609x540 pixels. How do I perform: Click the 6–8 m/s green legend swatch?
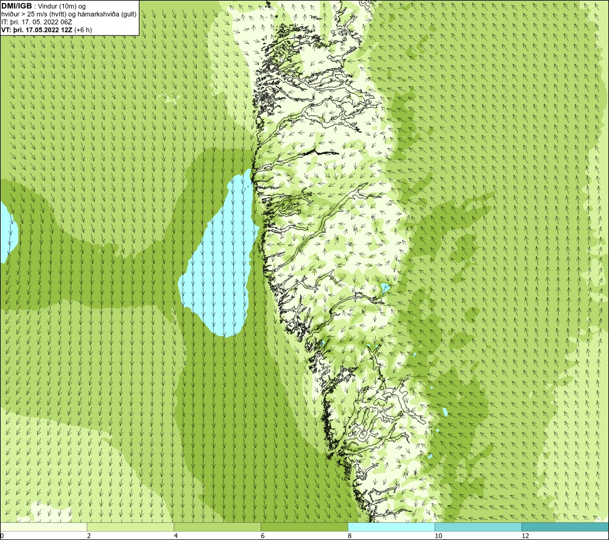304,527
